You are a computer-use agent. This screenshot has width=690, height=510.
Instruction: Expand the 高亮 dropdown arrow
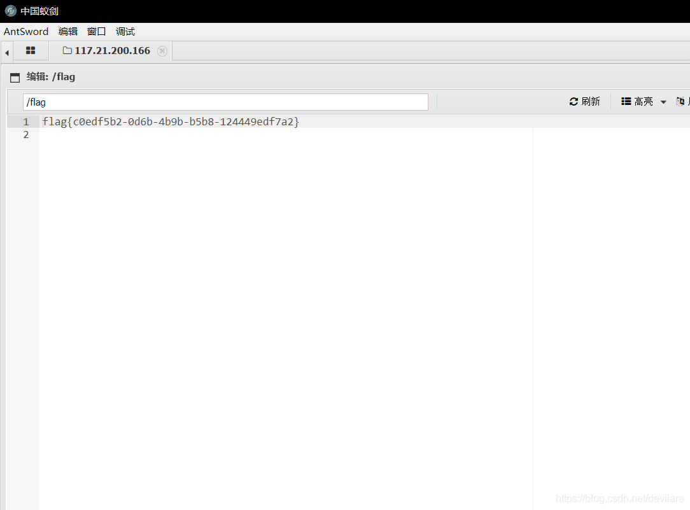(663, 102)
